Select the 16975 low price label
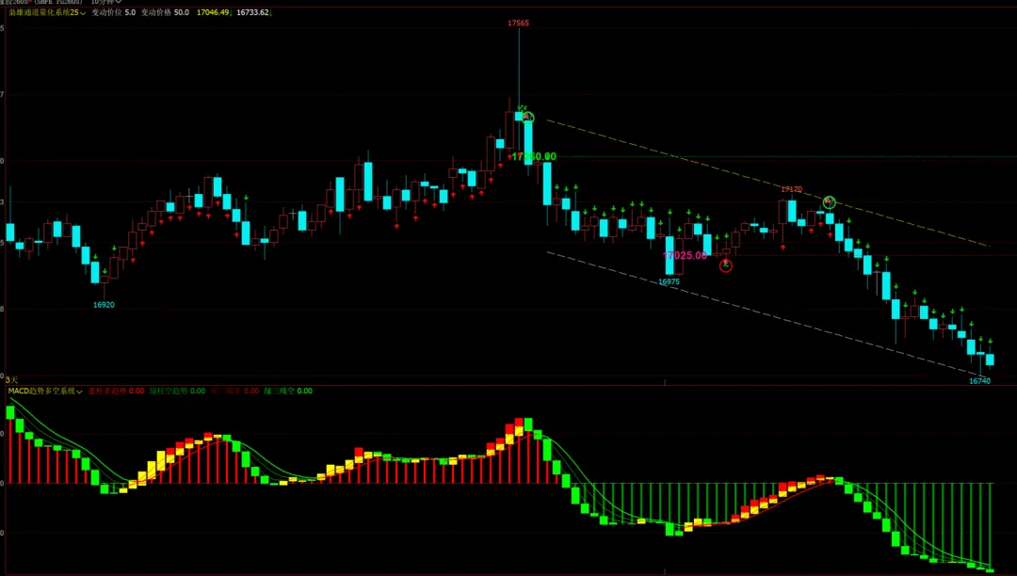The image size is (1017, 576). [669, 281]
